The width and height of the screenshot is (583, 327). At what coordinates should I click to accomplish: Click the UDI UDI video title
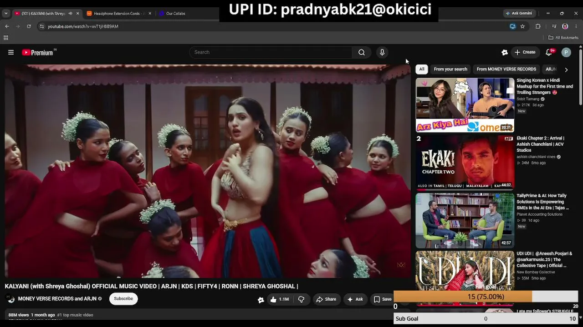(x=544, y=259)
